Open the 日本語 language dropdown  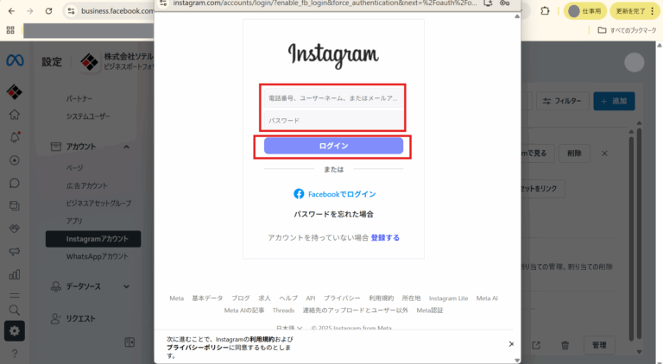289,328
